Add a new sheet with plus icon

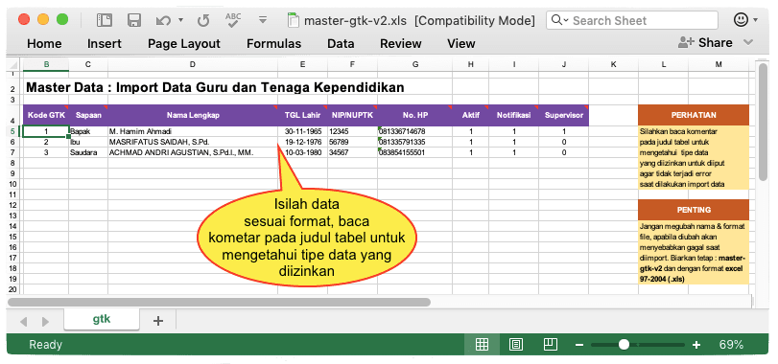coord(157,321)
